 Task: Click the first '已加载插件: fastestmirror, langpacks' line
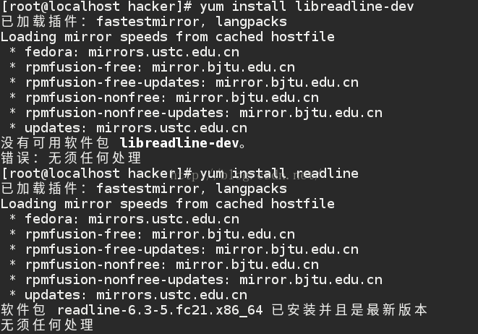(143, 22)
